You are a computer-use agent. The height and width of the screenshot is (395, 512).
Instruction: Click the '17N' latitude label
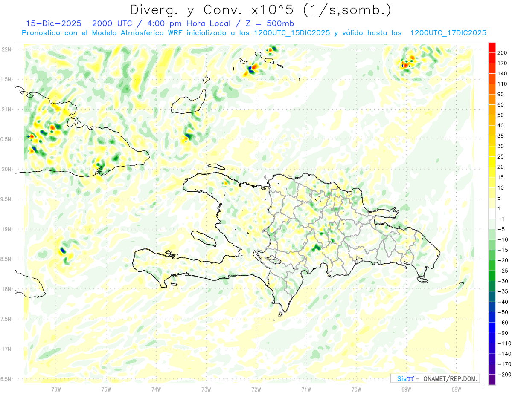(x=6, y=349)
